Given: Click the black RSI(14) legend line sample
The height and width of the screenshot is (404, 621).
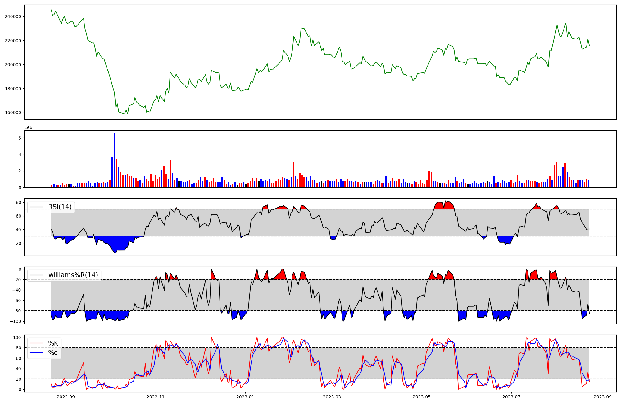Looking at the screenshot, I should [x=36, y=207].
